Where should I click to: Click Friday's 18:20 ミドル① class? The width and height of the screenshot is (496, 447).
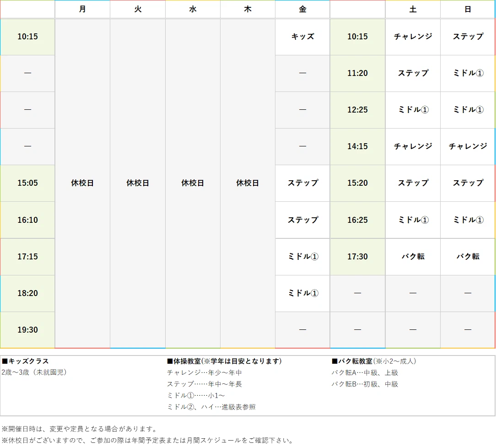302,293
